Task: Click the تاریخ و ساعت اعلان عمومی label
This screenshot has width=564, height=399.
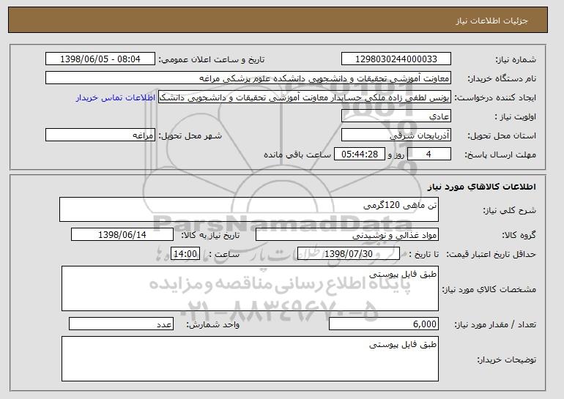Action: tap(212, 59)
